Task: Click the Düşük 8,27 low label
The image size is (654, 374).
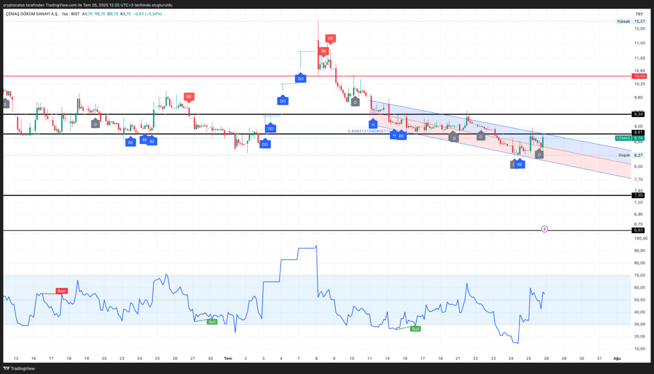Action: pos(632,155)
